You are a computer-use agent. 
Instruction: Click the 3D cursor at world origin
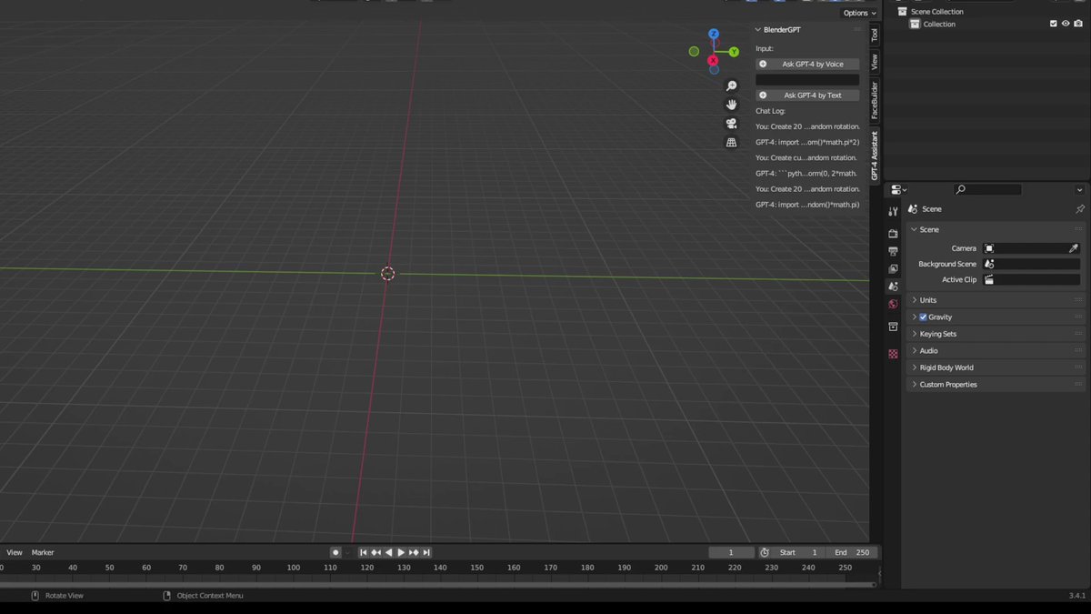point(388,274)
